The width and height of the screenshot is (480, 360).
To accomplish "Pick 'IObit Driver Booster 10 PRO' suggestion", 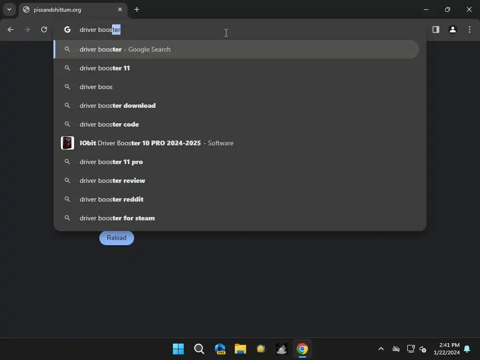I will 236,143.
